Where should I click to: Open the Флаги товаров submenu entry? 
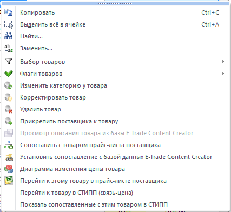tap(116, 74)
